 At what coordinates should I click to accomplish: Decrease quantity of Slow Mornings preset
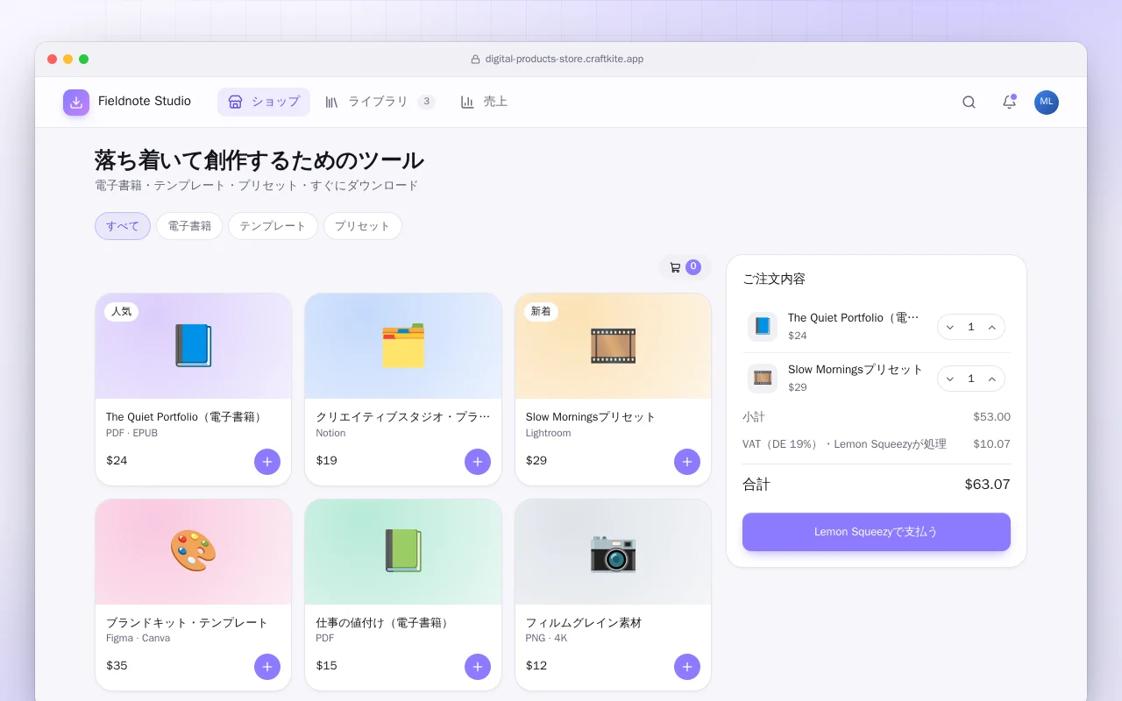[x=951, y=379]
